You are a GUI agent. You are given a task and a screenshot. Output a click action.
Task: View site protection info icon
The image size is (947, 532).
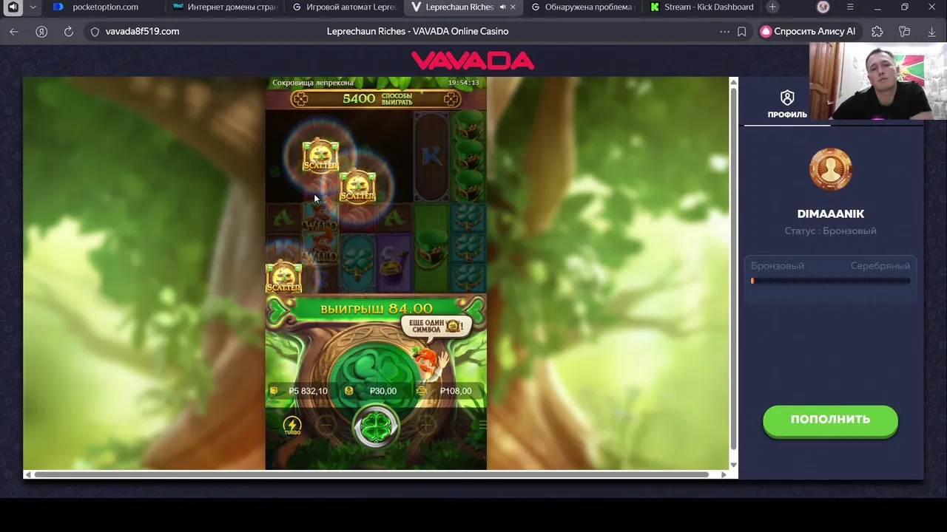pos(95,32)
